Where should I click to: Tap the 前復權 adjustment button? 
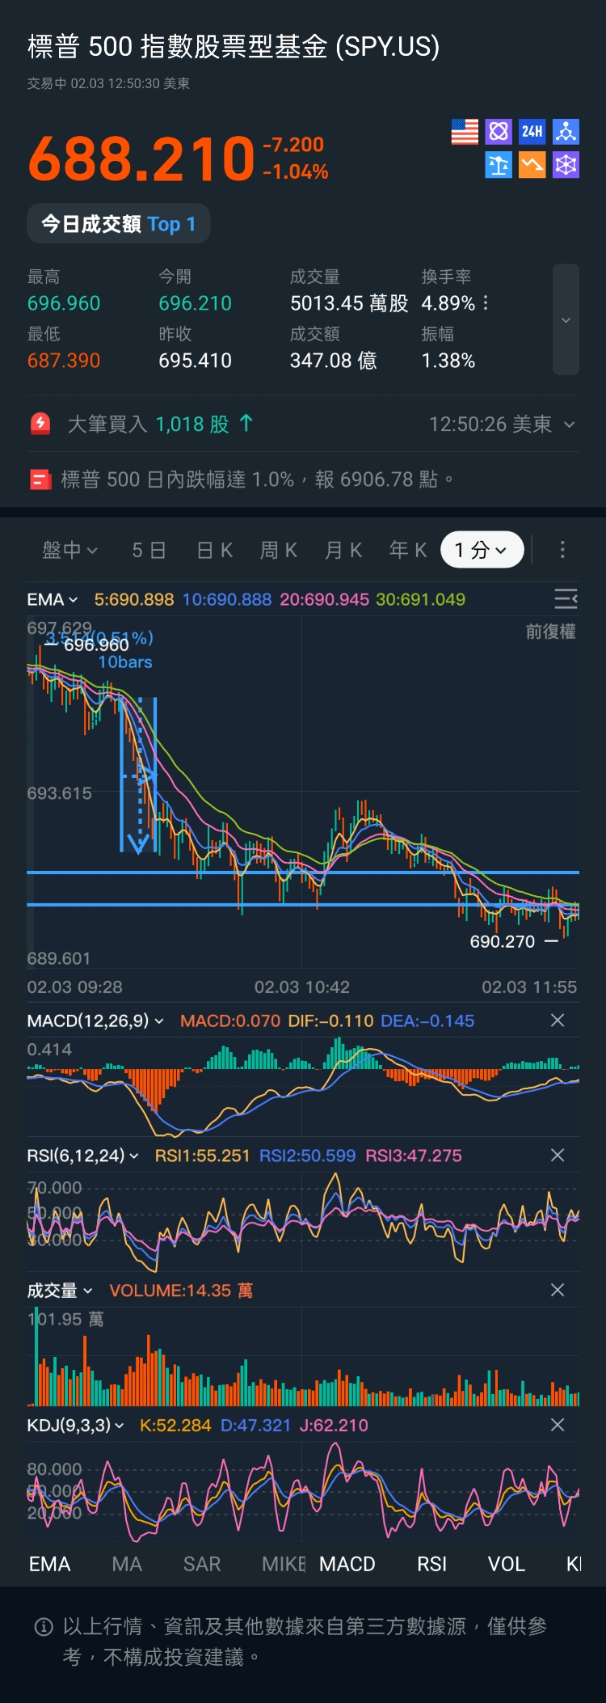[x=551, y=632]
